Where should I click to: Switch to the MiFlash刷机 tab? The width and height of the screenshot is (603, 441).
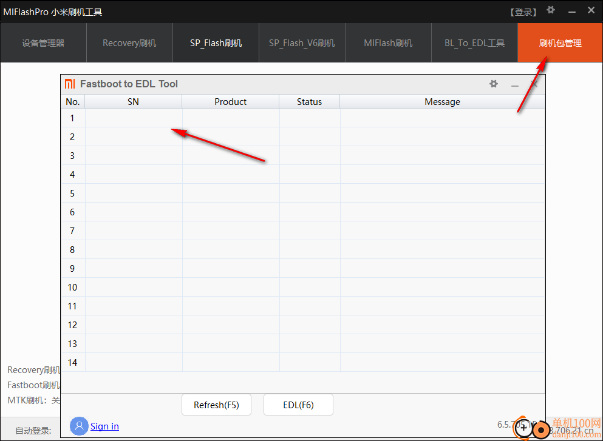(x=388, y=42)
